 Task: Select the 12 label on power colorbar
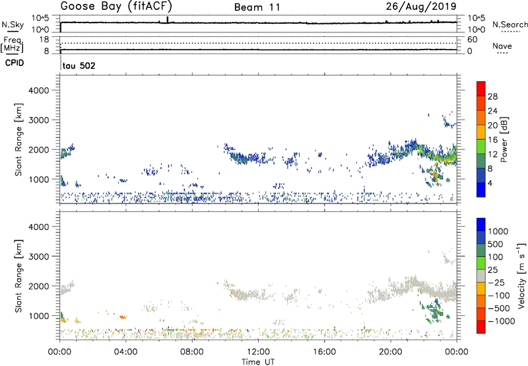click(x=492, y=155)
